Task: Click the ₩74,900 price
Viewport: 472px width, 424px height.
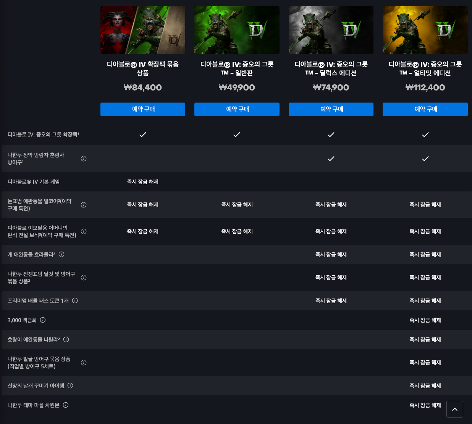Action: 331,88
